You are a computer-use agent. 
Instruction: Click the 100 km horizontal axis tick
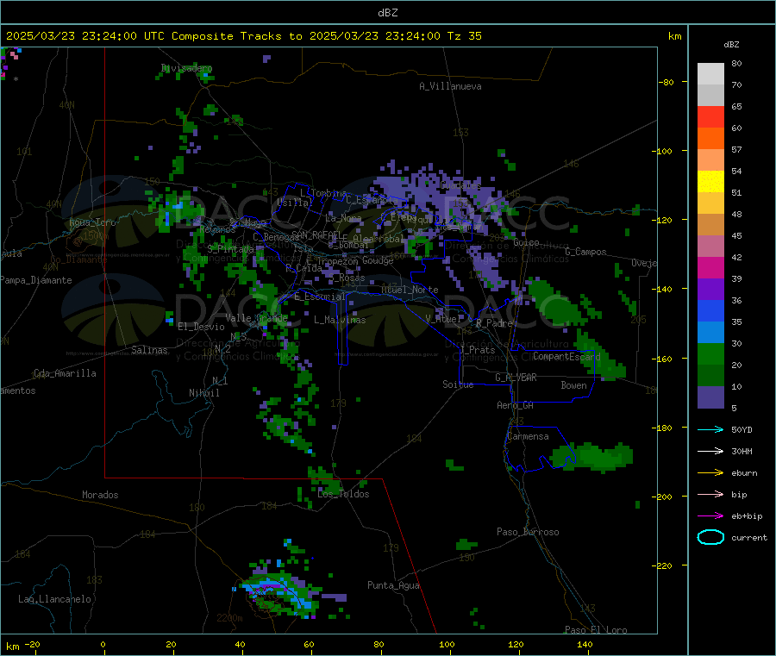(x=447, y=645)
